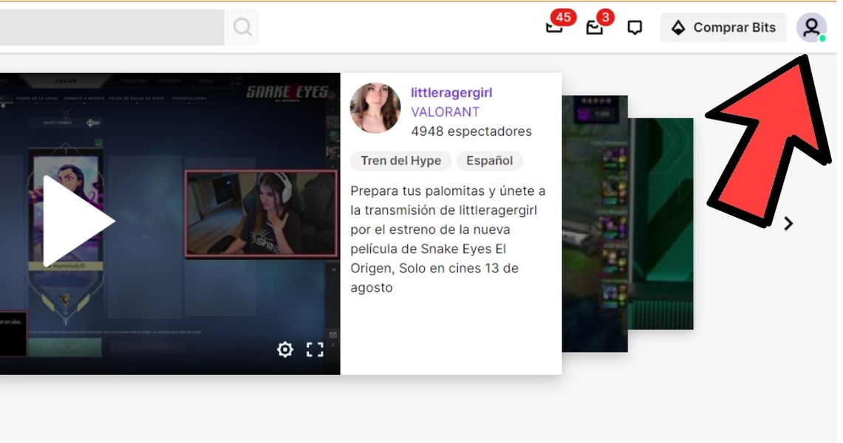Click the Snake Eyes stream description text
Image resolution: width=843 pixels, height=443 pixels.
(448, 239)
